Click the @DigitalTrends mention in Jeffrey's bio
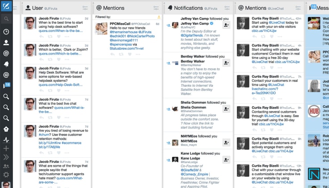Image resolution: width=329 pixels, height=188 pixels. [x=192, y=35]
